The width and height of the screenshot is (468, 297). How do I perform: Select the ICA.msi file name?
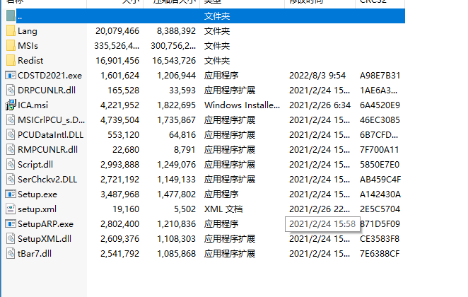coord(33,105)
